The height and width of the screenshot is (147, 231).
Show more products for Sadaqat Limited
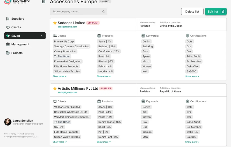pyautogui.click(x=104, y=76)
